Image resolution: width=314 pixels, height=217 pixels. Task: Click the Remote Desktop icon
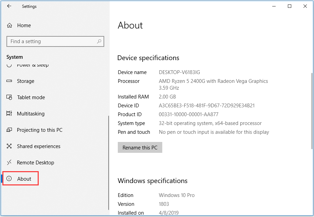[10, 163]
